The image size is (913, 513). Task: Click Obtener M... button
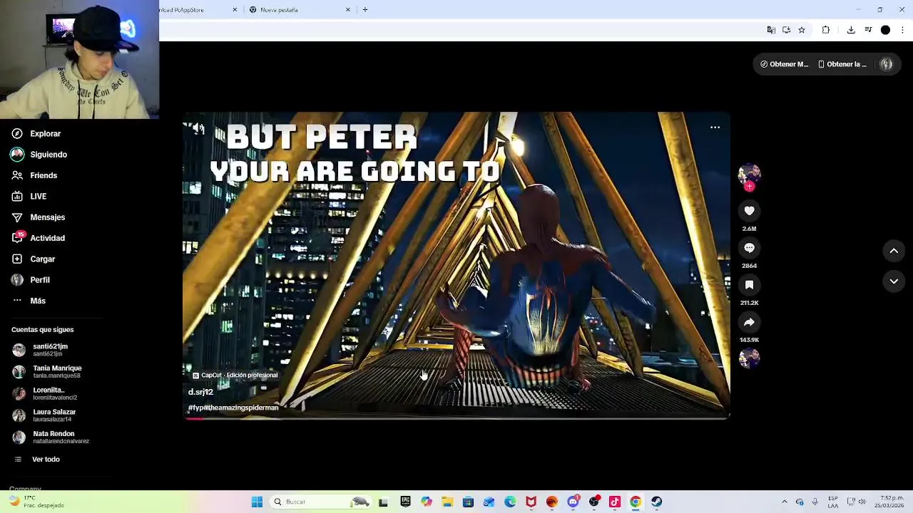coord(784,64)
